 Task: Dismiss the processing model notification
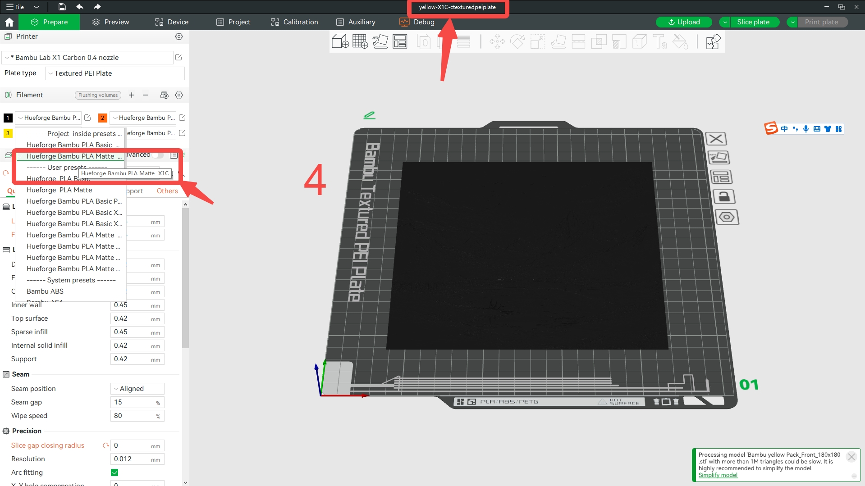[x=851, y=457]
